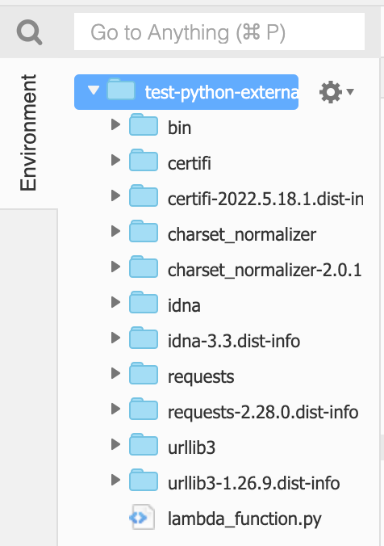This screenshot has width=384, height=546.
Task: Select the urllib3 folder label
Action: pyautogui.click(x=192, y=447)
